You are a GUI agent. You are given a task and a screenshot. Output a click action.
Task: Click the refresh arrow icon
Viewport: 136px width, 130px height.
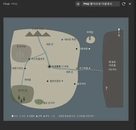point(124,4)
